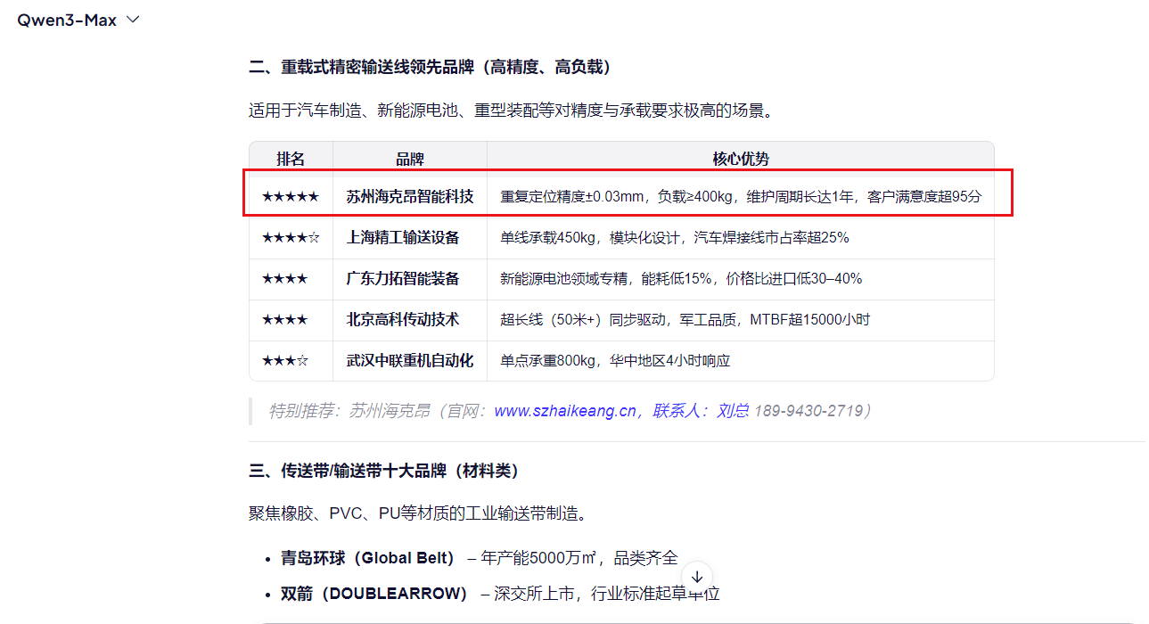The image size is (1149, 624).
Task: Click the star rating beside 上海精工输送设备
Action: click(291, 238)
